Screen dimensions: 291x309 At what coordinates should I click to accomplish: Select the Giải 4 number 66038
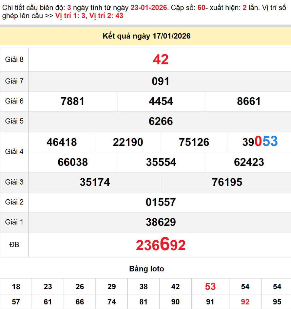73,162
